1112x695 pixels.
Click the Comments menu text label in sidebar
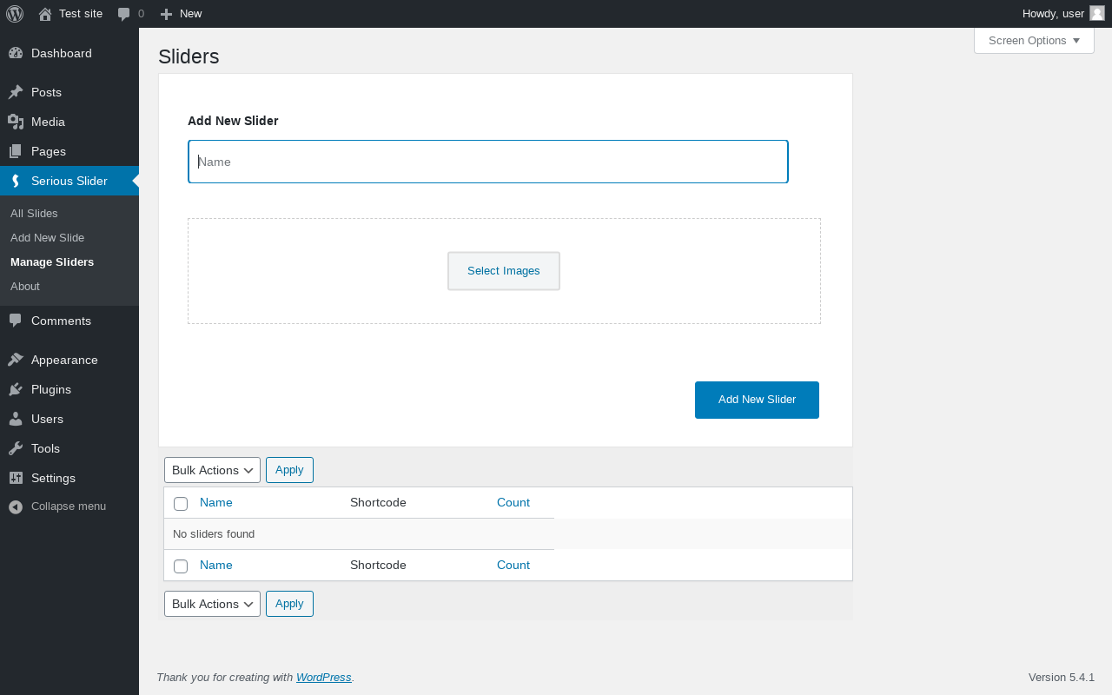coord(61,321)
